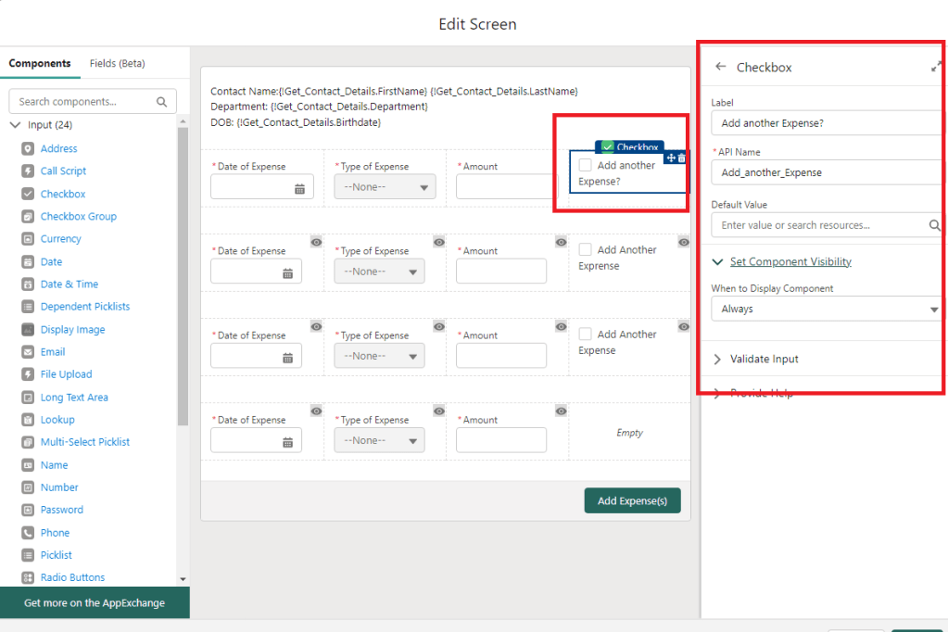The height and width of the screenshot is (632, 948).
Task: Collapse the Input (24) components group
Action: 15,125
